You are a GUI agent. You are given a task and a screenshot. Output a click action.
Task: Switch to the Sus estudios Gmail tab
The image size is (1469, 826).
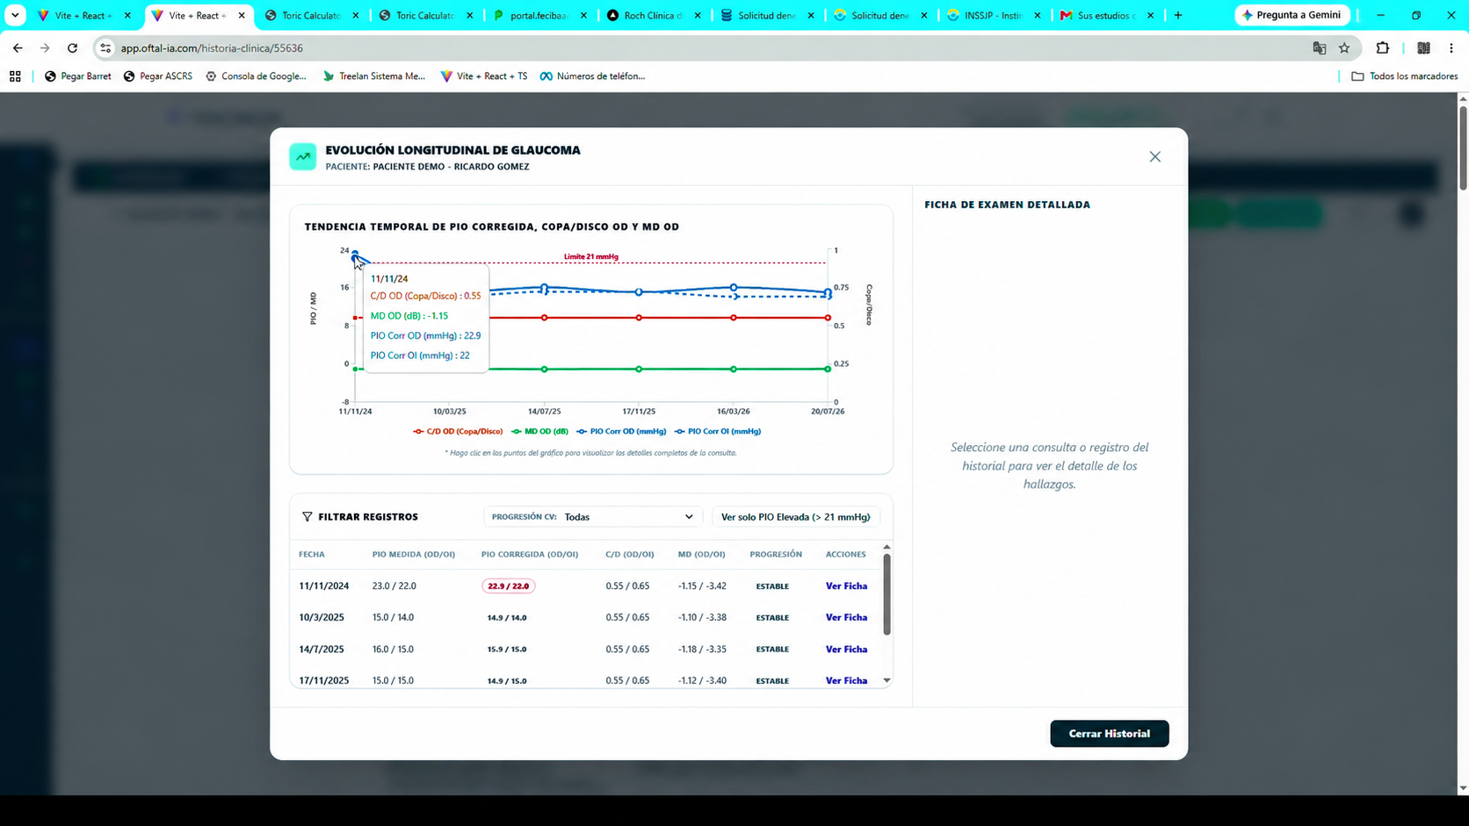coord(1106,16)
